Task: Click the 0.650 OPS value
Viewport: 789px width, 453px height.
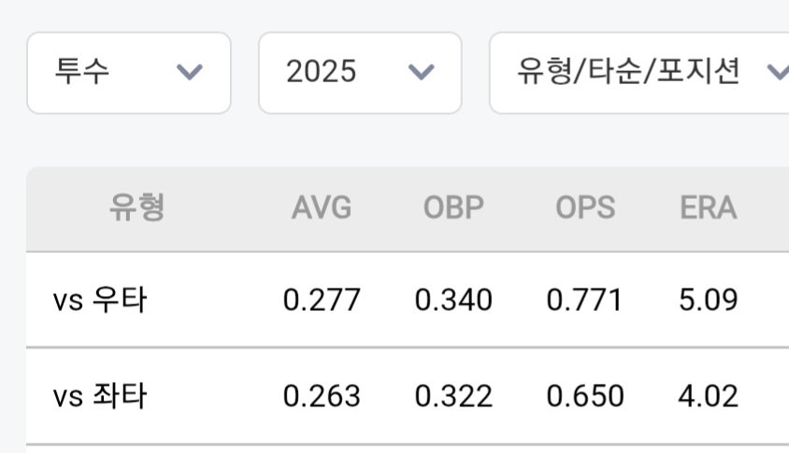Action: 585,396
